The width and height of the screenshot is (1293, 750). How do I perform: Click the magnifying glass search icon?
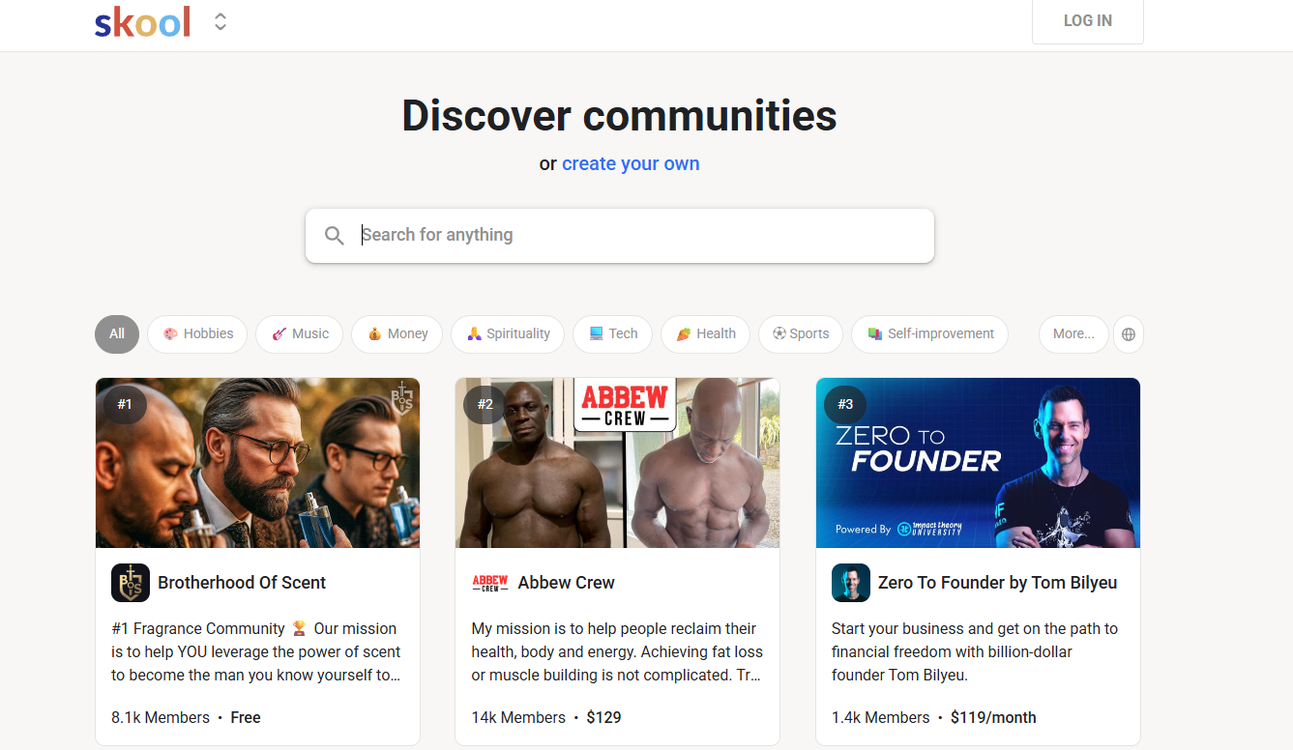(x=335, y=235)
